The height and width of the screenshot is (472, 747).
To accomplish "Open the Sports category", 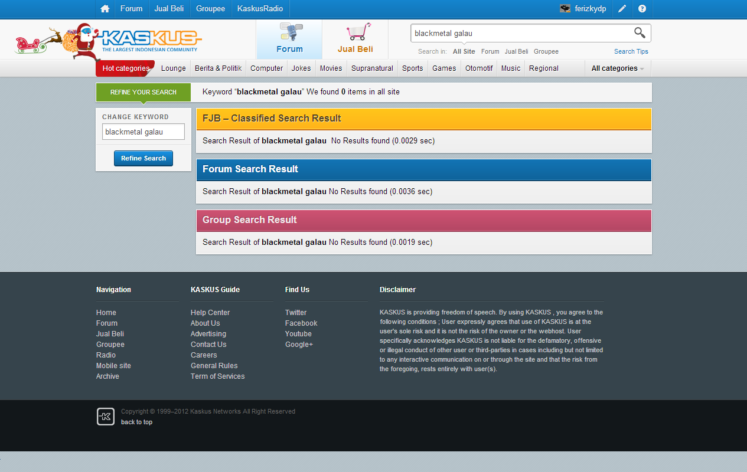I will [x=413, y=68].
